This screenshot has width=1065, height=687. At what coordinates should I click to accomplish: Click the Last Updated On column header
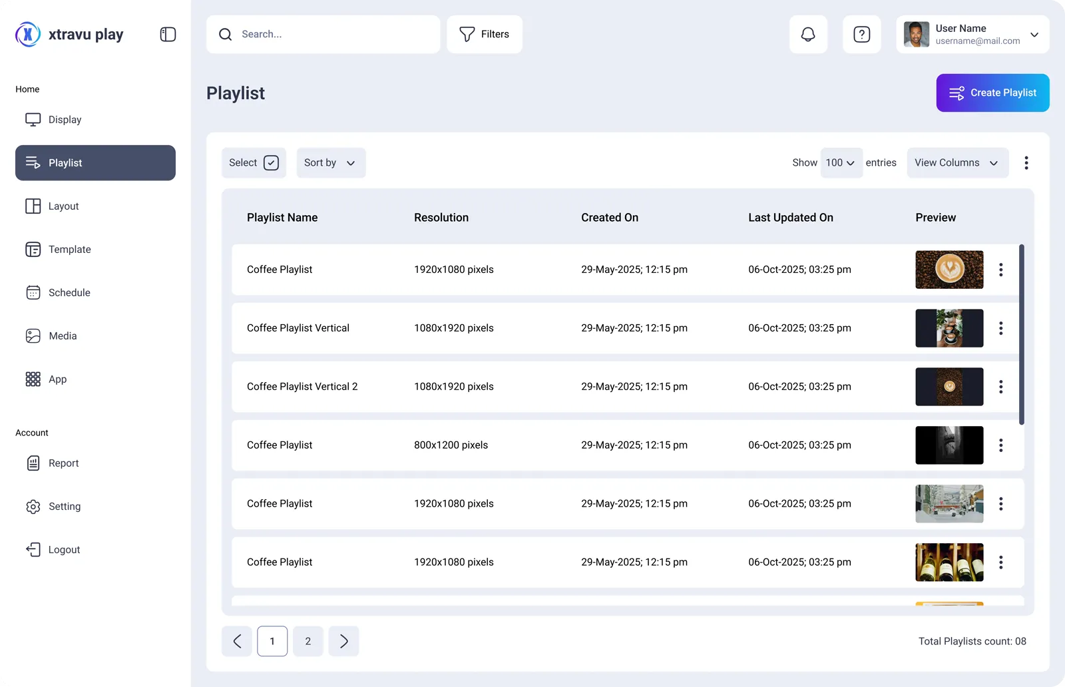(791, 218)
